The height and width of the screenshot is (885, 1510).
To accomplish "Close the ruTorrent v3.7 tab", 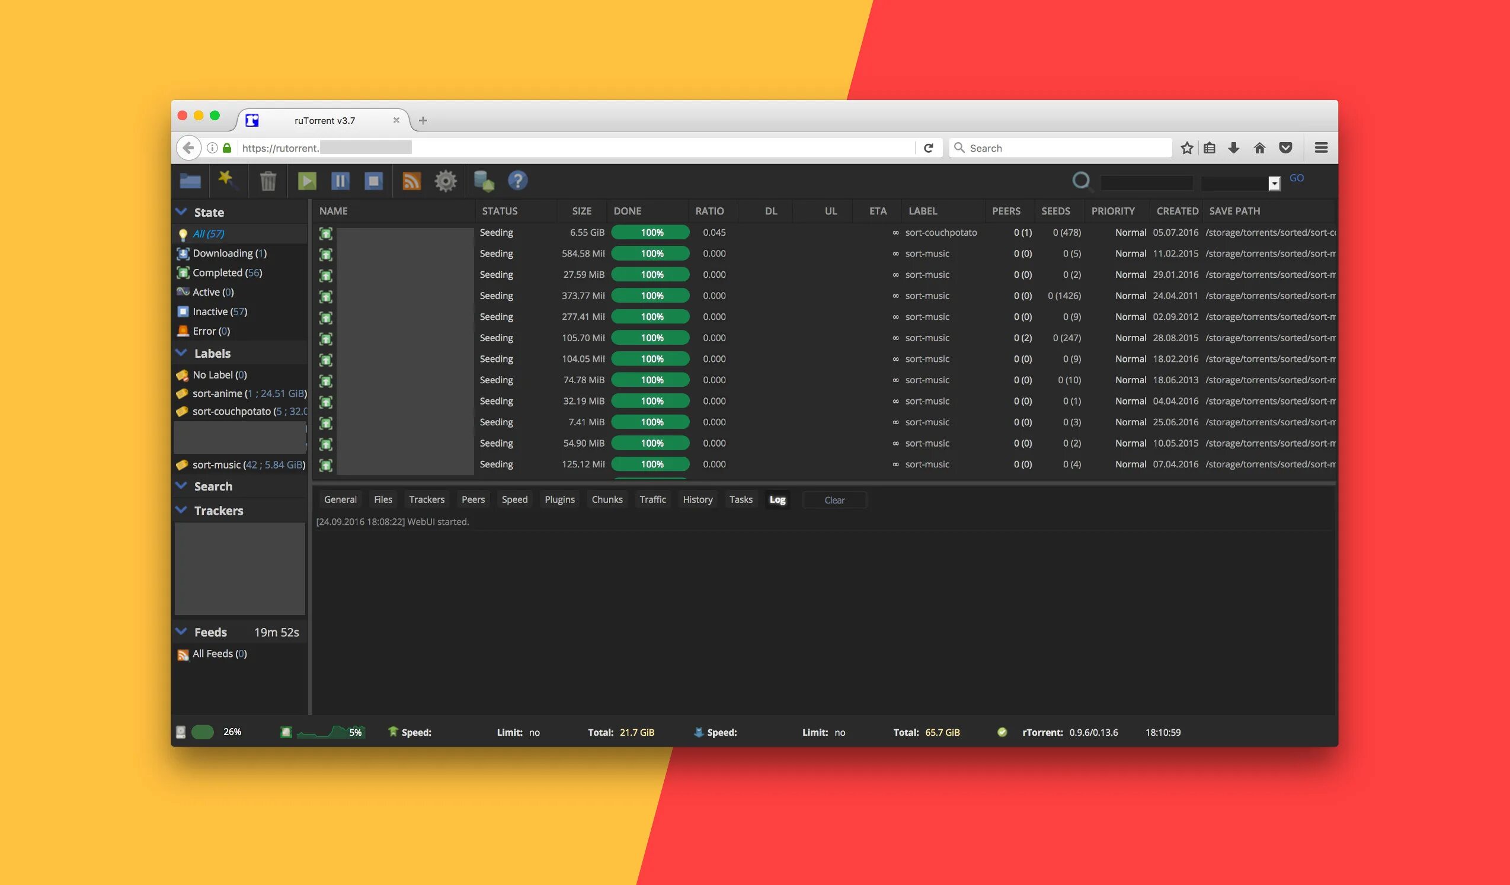I will (396, 120).
